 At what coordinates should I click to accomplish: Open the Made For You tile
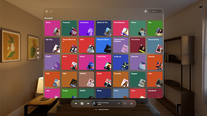(x=103, y=28)
